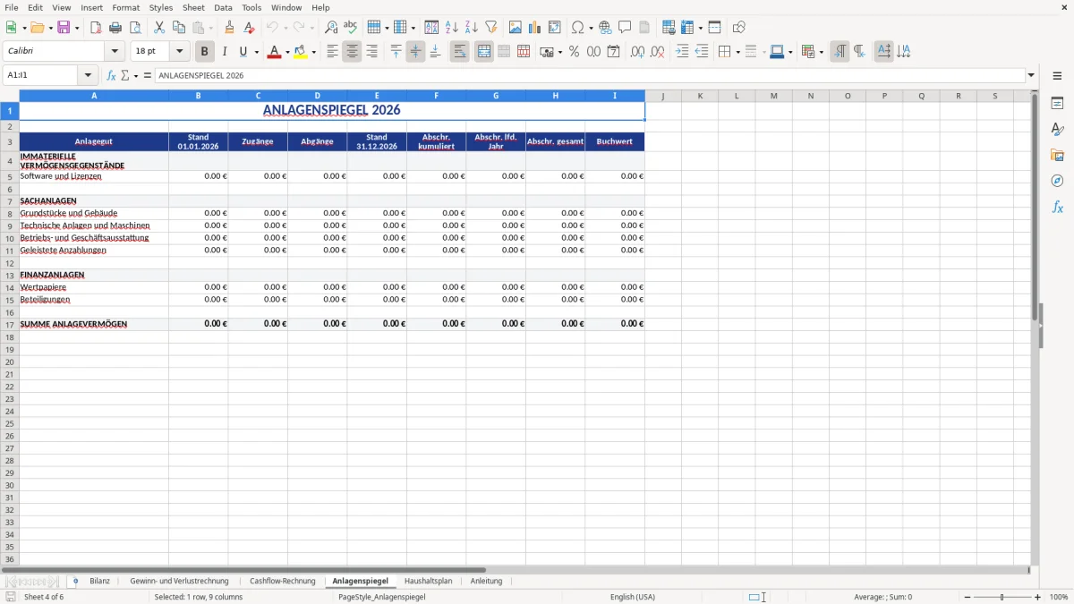The image size is (1074, 604).
Task: Insert a comment
Action: (626, 26)
